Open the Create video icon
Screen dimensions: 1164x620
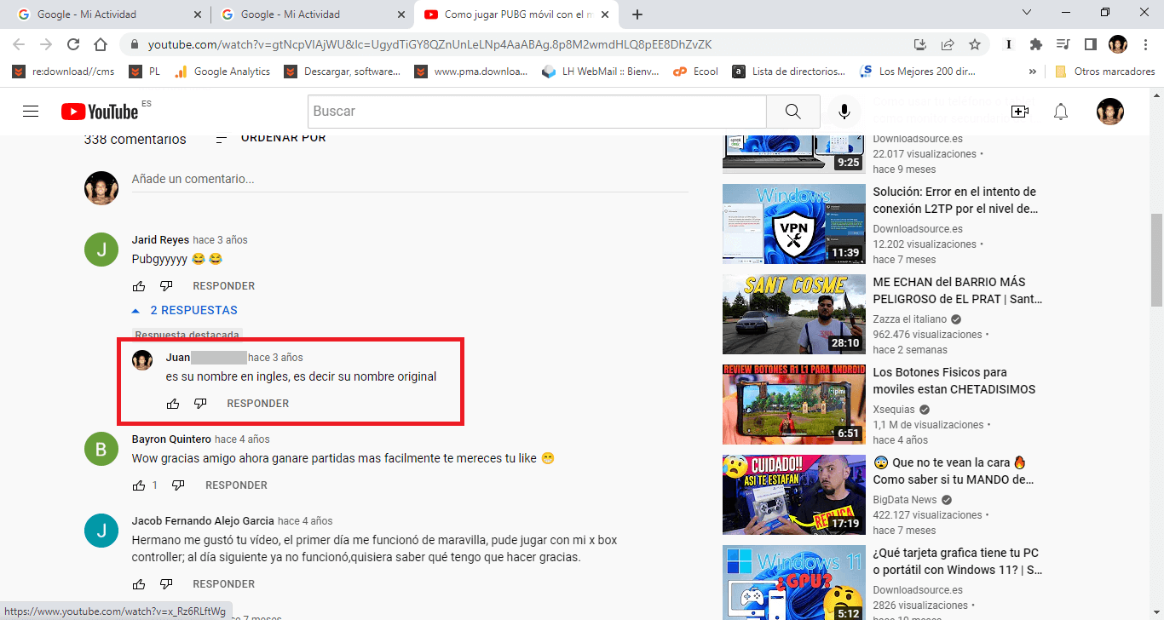[x=1019, y=112]
